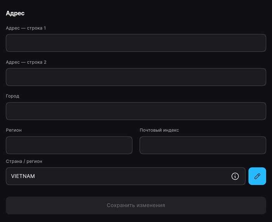Click the Адрес — строка 2 label
Viewport: 272px width, 222px height.
26,62
